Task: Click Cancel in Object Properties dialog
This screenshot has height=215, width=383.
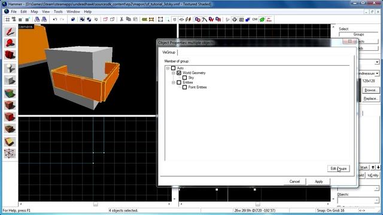Action: (x=294, y=182)
